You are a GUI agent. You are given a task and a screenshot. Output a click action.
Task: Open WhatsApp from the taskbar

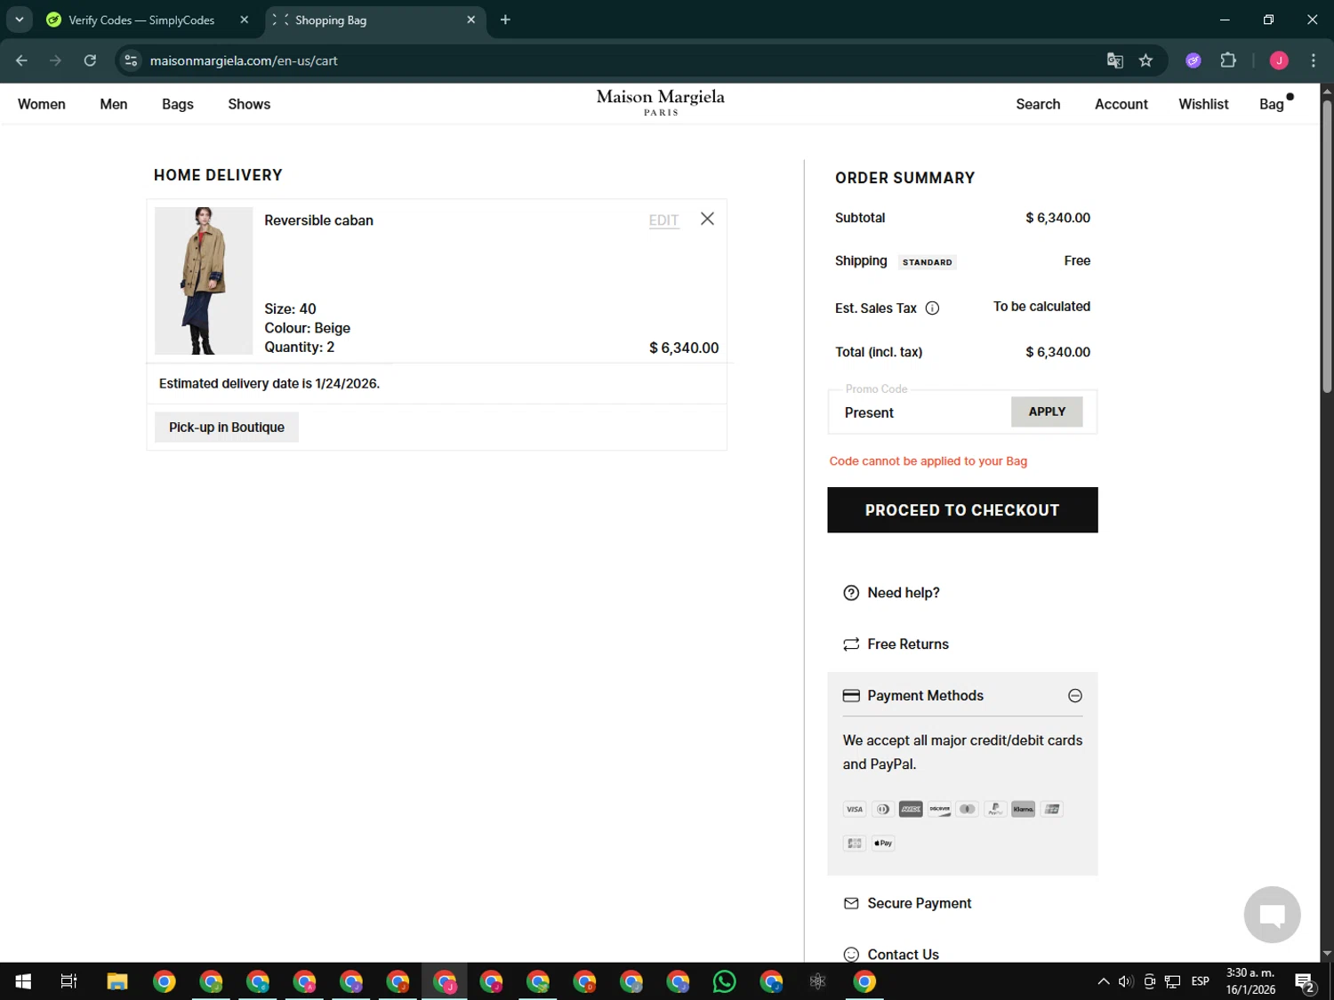(x=725, y=981)
